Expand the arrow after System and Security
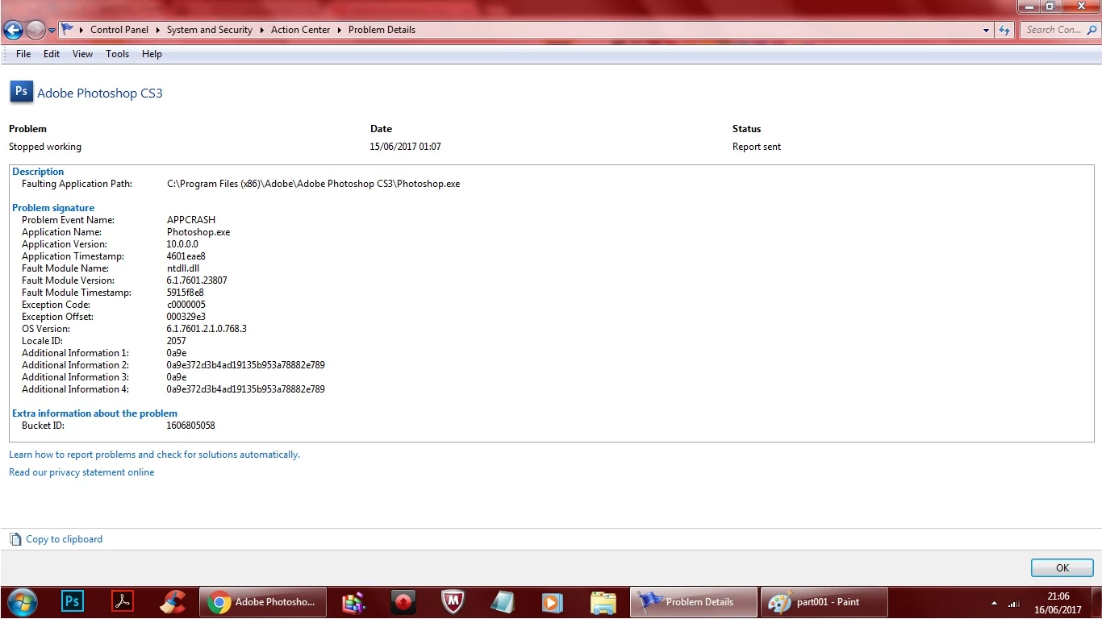Image resolution: width=1102 pixels, height=619 pixels. click(261, 30)
